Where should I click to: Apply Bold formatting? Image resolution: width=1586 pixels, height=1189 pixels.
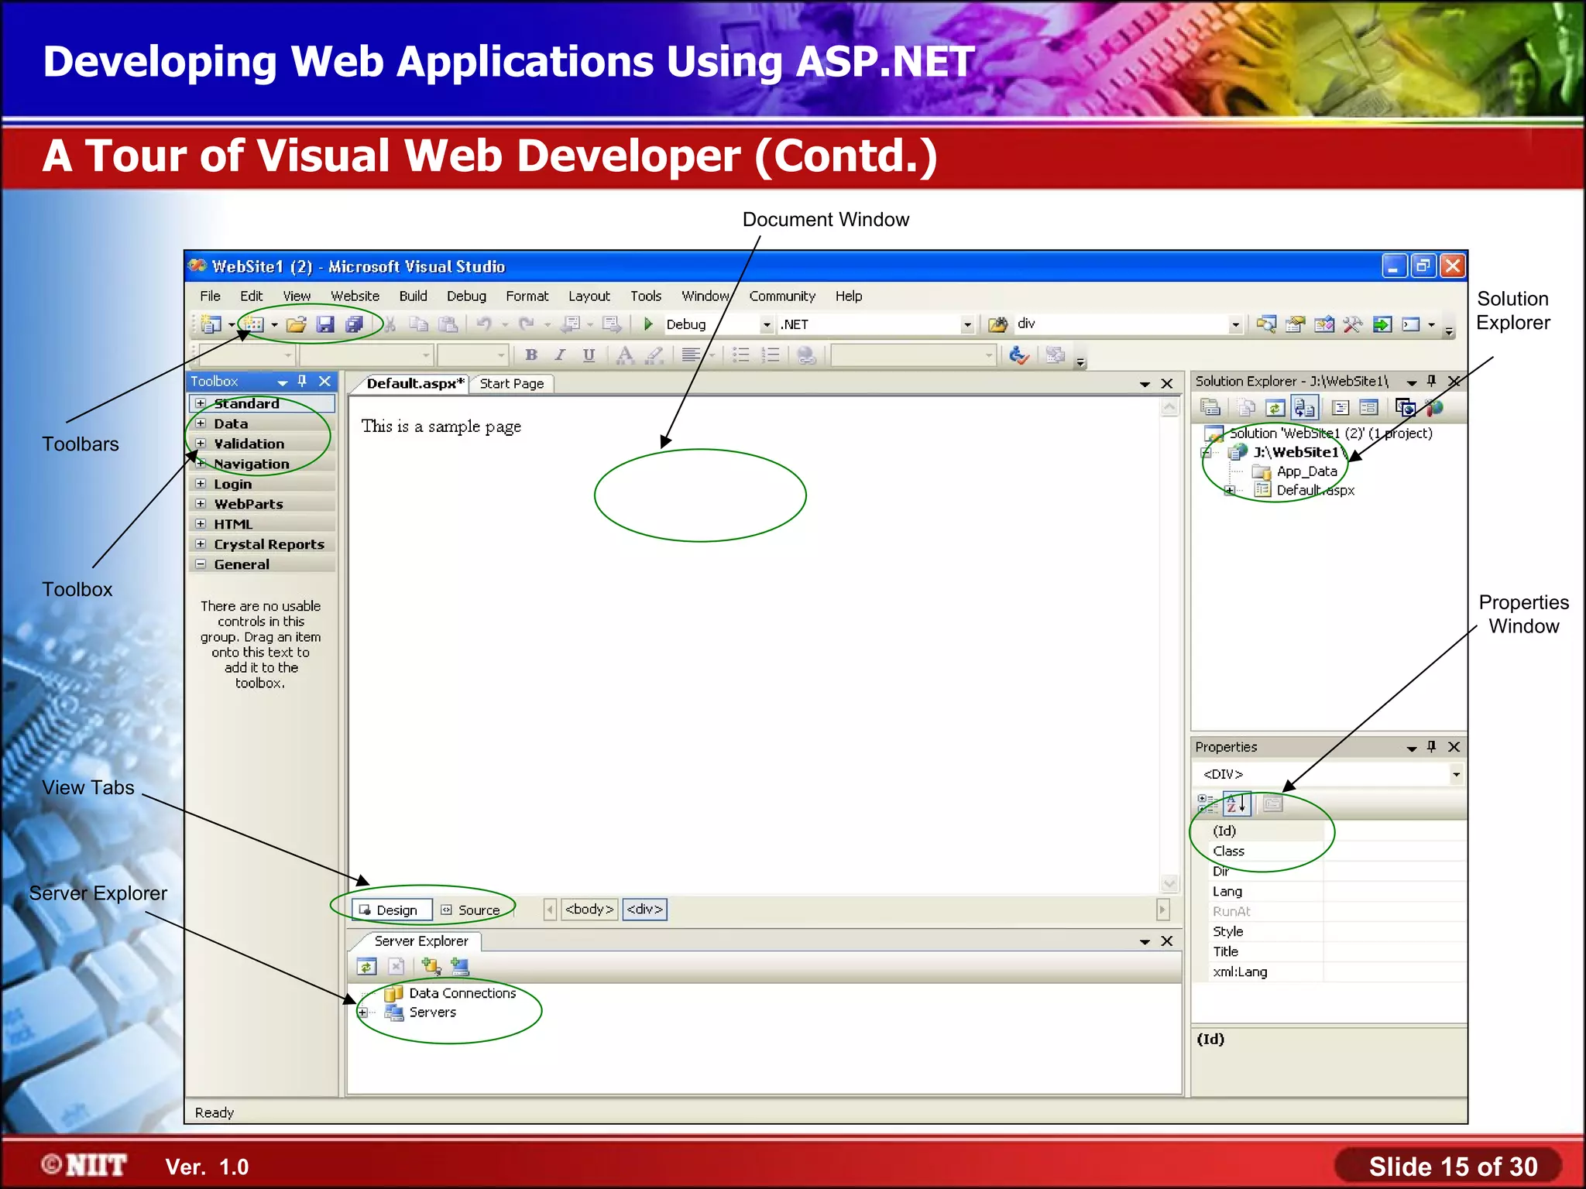tap(531, 355)
